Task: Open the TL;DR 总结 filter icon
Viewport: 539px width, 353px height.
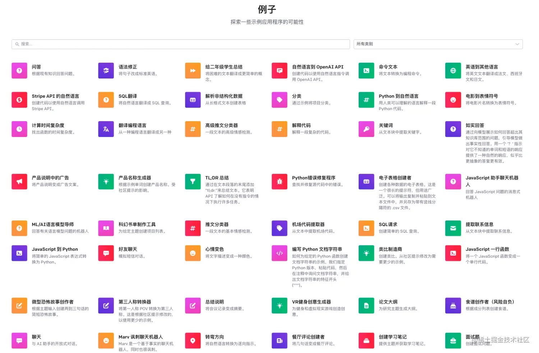Action: (x=193, y=182)
